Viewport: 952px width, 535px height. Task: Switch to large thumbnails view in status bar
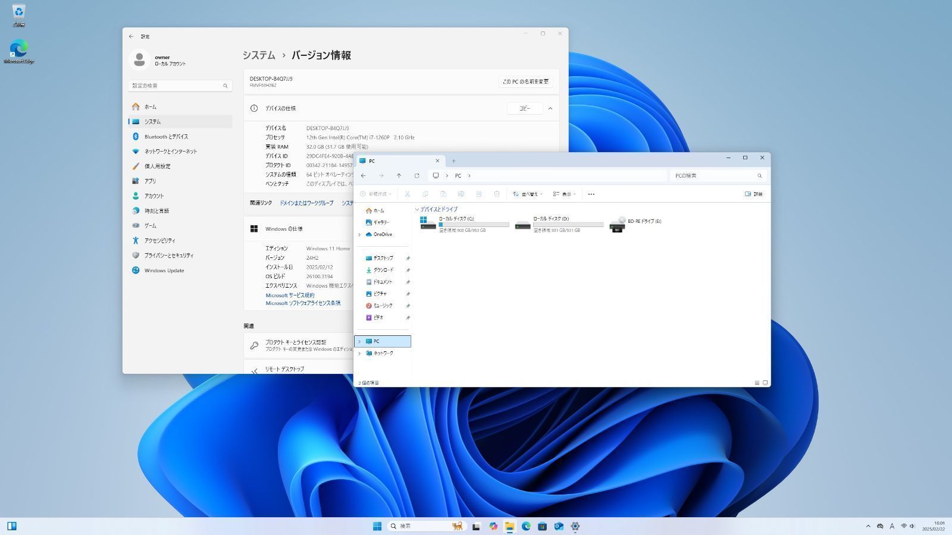point(765,383)
